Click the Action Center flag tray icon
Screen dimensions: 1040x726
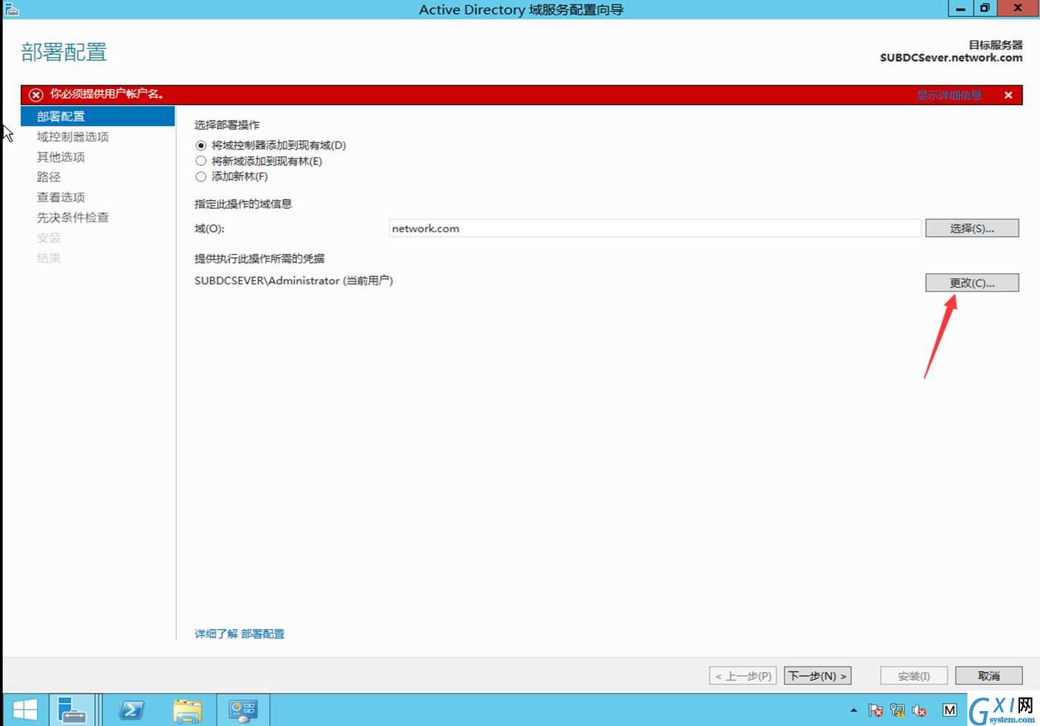point(876,710)
